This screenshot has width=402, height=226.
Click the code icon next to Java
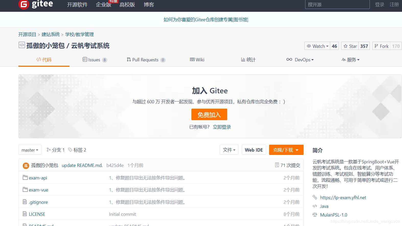point(315,206)
